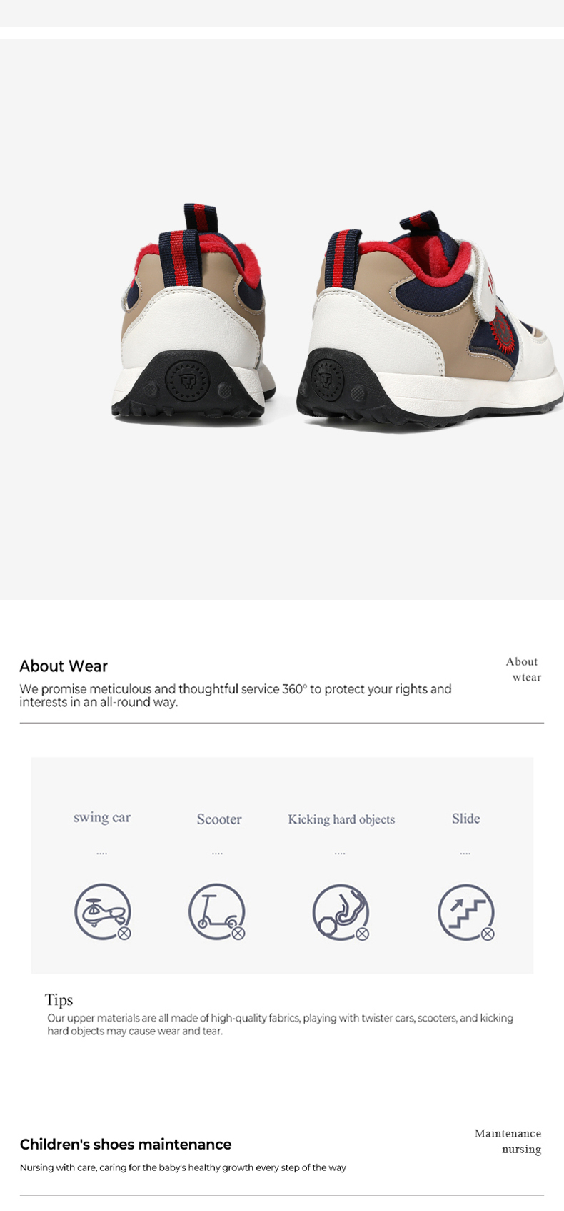Click the 'Scooter' label

pos(219,819)
